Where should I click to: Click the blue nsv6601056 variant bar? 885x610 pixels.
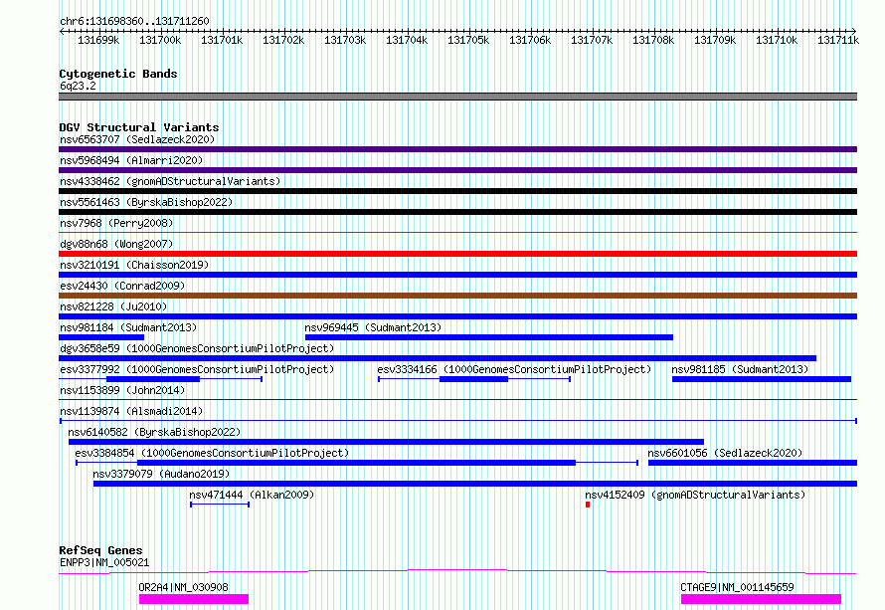(753, 463)
